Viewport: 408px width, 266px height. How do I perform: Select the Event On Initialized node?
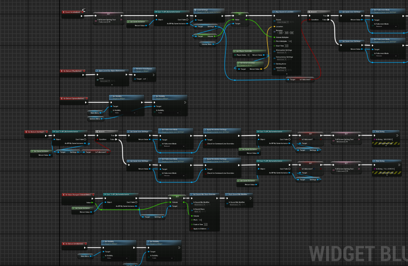point(73,12)
